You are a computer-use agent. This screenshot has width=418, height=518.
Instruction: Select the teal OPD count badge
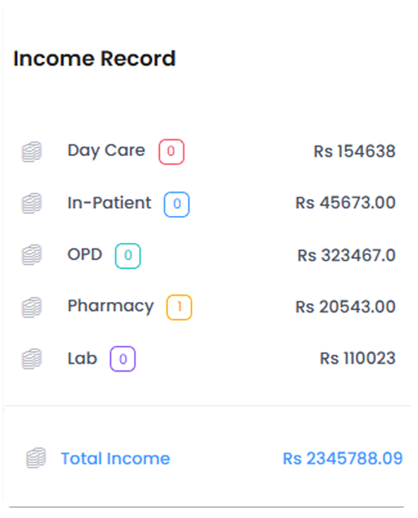point(127,256)
